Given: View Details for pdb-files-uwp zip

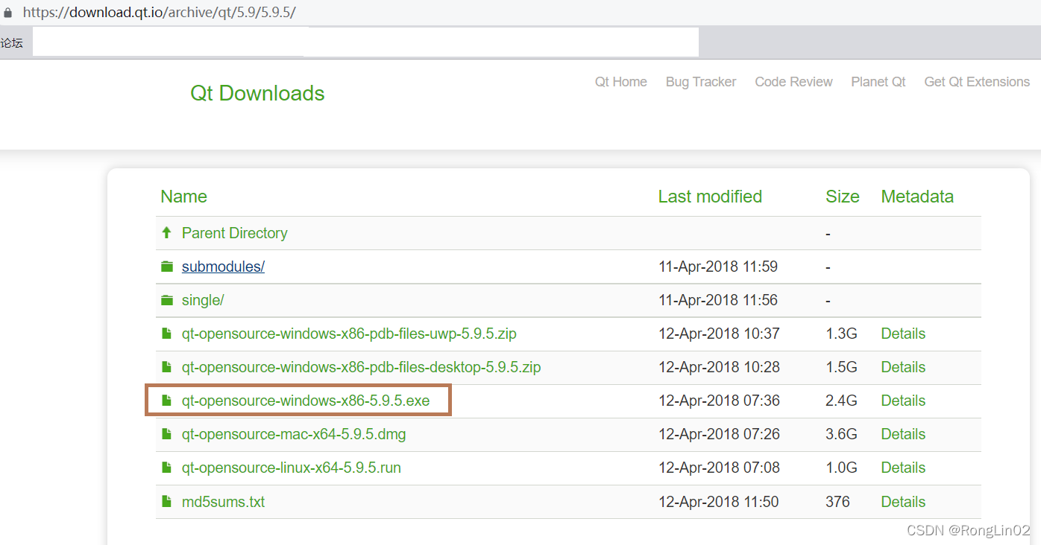Looking at the screenshot, I should pyautogui.click(x=903, y=334).
